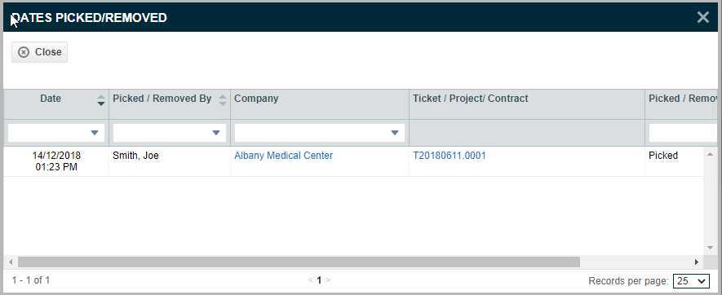Screen dimensions: 722x295
Task: Go to previous page arrow in pagination
Action: coord(310,280)
